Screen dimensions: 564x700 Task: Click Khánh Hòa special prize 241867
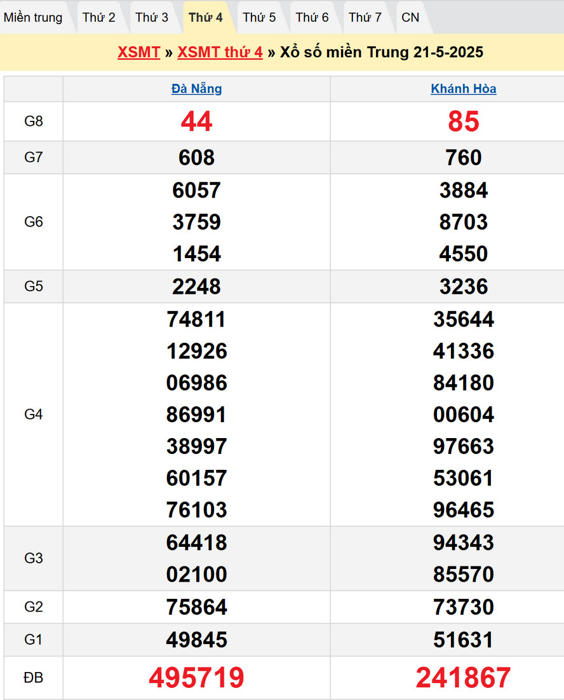tap(463, 678)
